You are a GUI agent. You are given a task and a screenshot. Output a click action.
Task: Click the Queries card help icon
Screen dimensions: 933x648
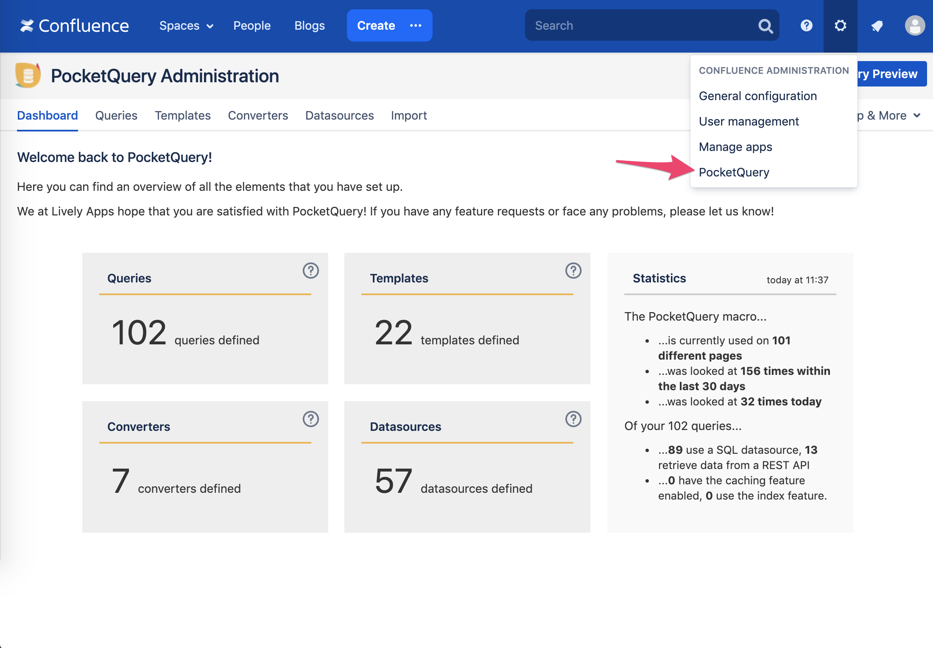[x=311, y=271]
